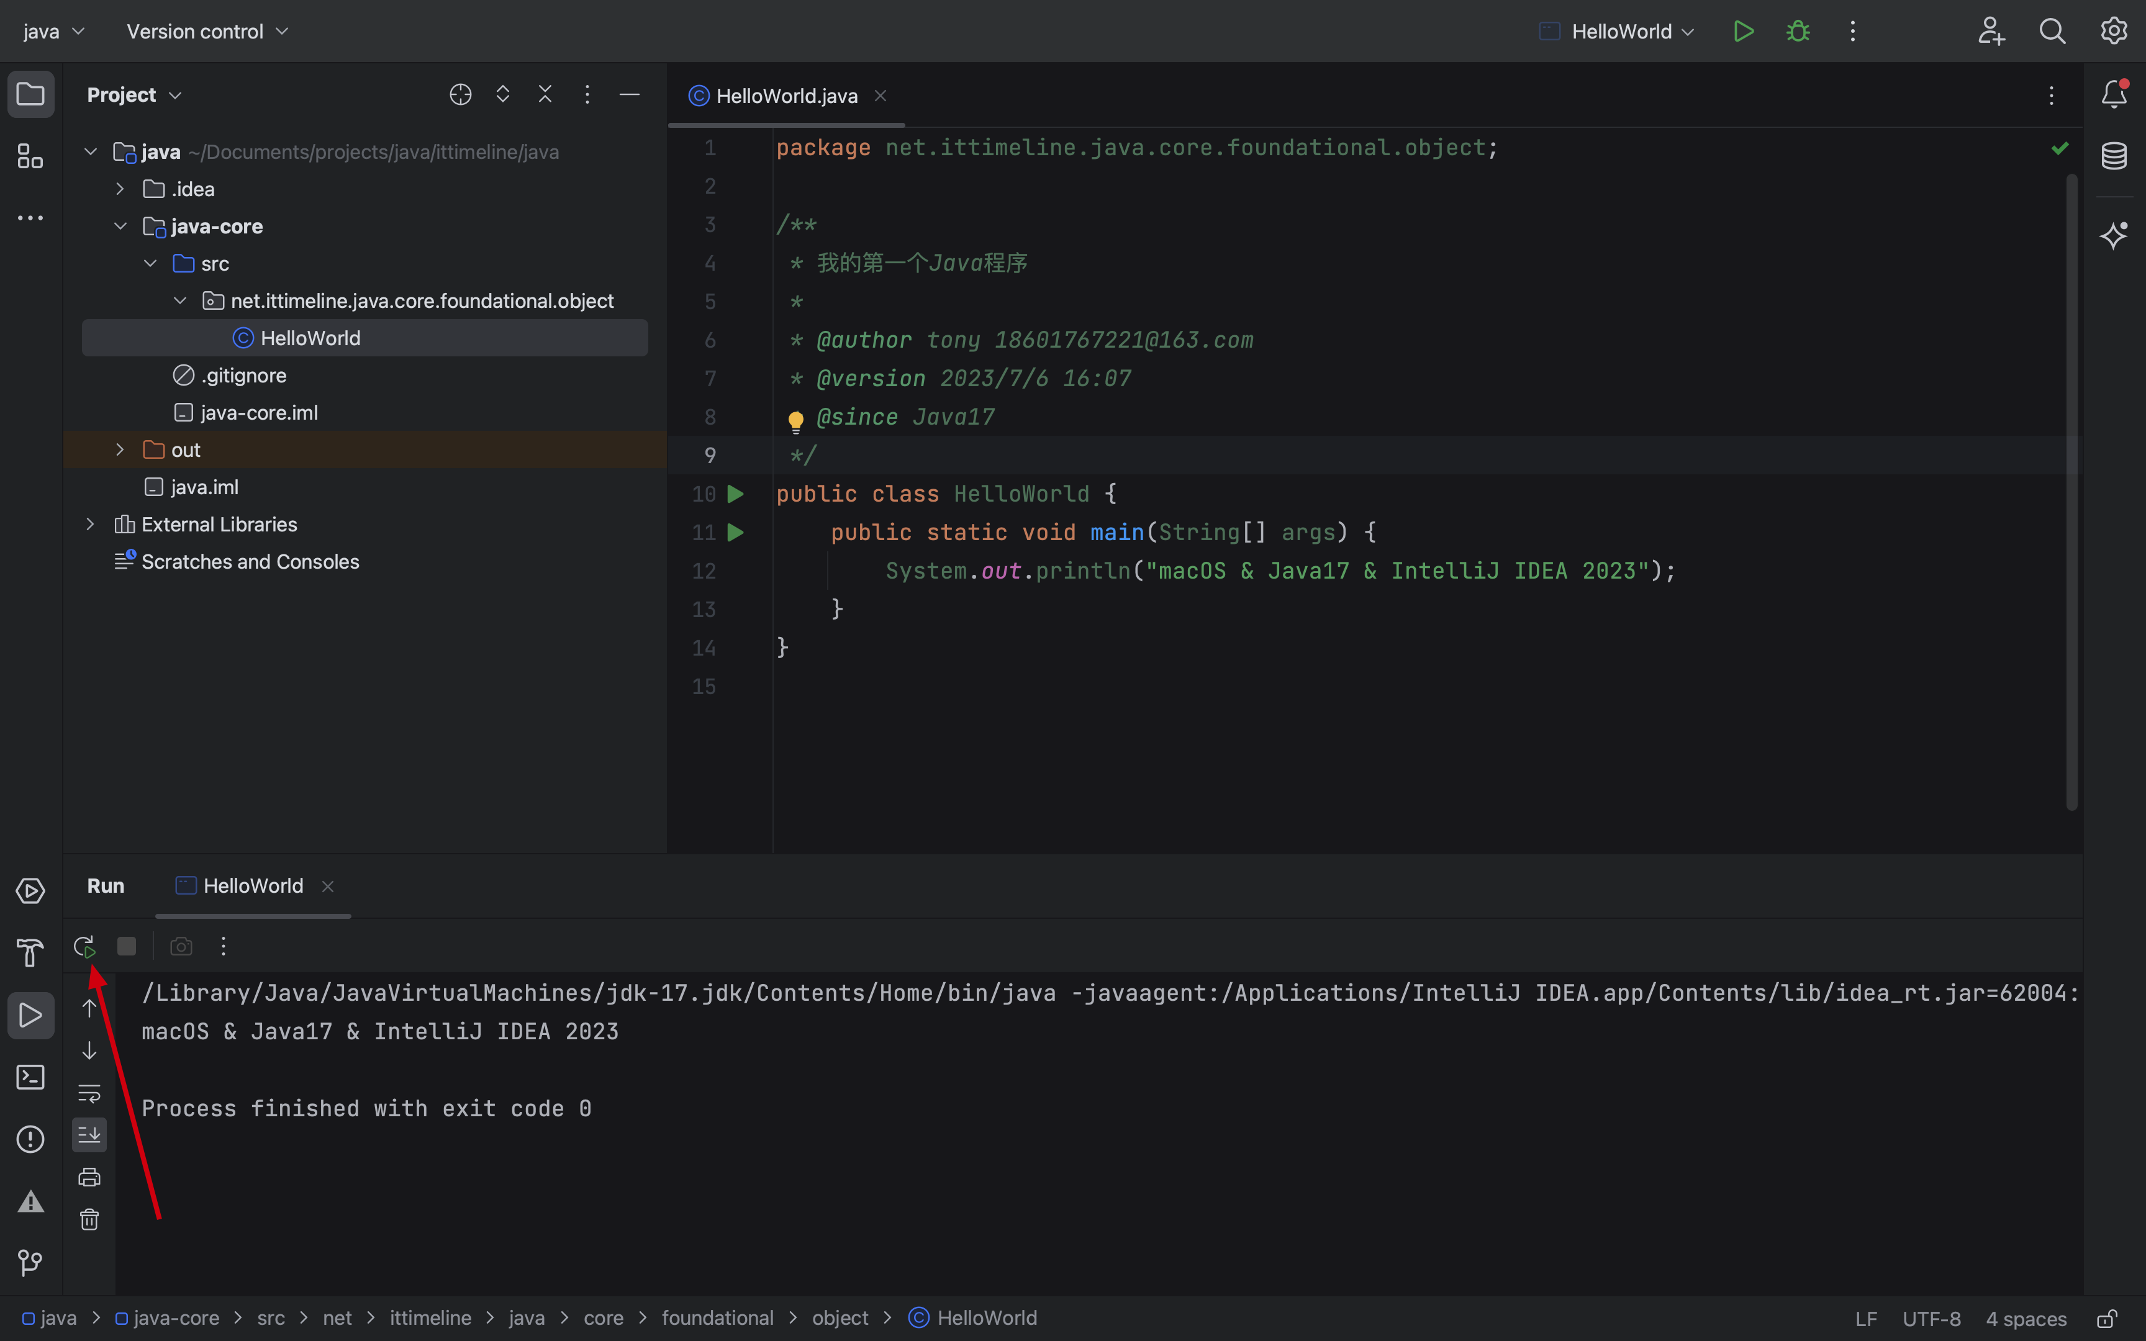Click Up the Stack Trace arrow icon
Image resolution: width=2146 pixels, height=1341 pixels.
pyautogui.click(x=89, y=1008)
